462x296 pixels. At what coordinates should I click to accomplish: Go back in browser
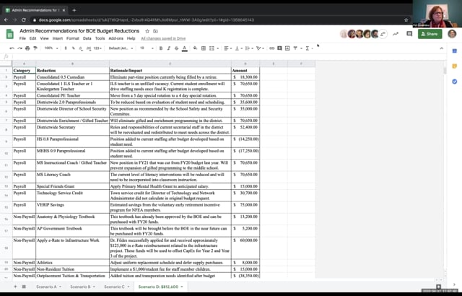pos(6,20)
